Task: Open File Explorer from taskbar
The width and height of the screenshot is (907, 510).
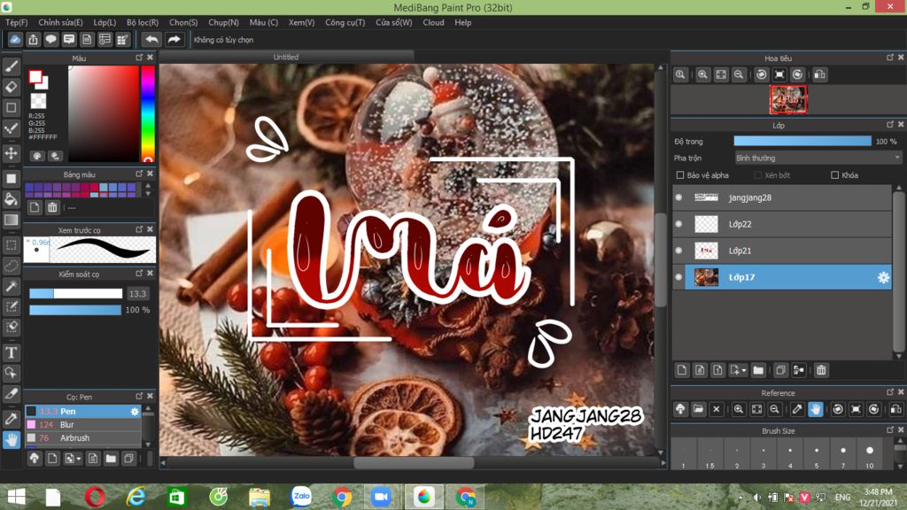Action: pos(260,497)
